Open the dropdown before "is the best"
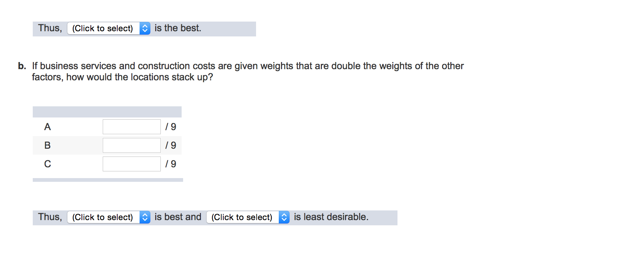This screenshot has height=261, width=626. tap(103, 29)
